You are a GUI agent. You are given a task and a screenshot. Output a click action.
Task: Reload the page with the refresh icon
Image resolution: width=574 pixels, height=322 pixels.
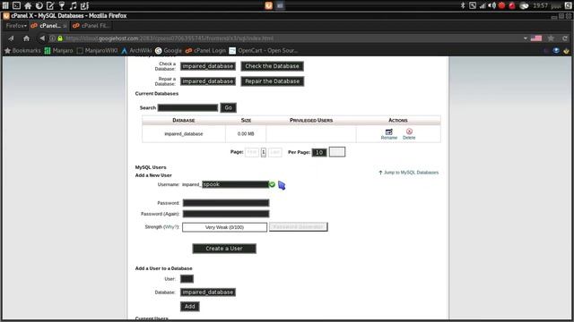pos(565,38)
